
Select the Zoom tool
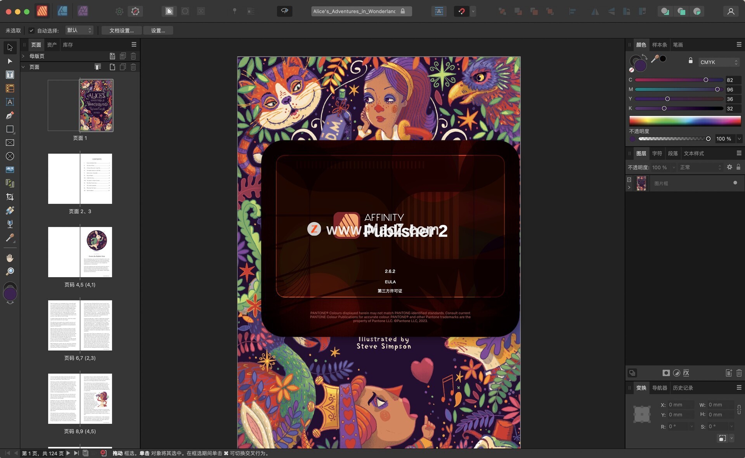pos(10,271)
